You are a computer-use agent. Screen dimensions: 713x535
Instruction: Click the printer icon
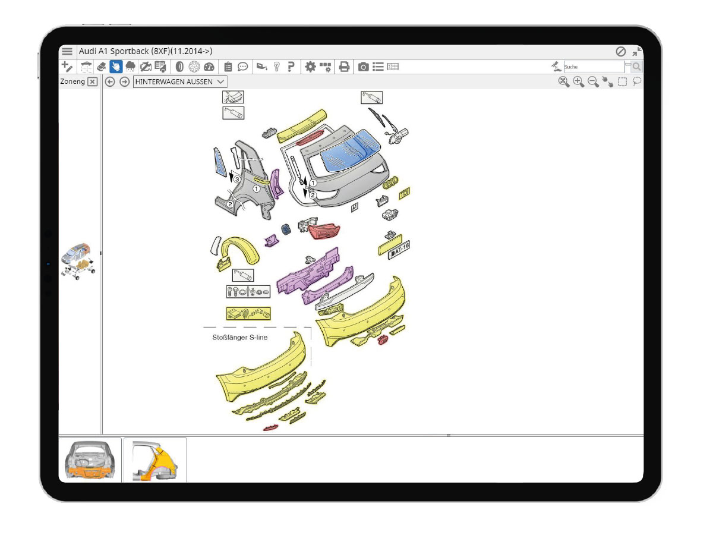344,67
